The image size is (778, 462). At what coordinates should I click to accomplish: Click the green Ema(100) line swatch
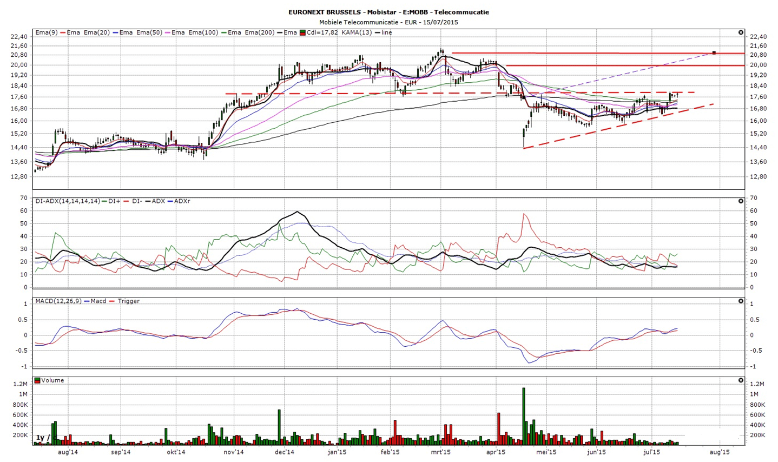coord(224,32)
